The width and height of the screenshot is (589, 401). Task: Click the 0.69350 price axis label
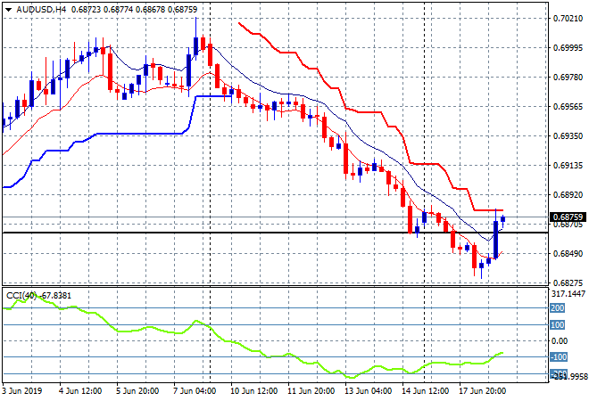click(x=568, y=135)
